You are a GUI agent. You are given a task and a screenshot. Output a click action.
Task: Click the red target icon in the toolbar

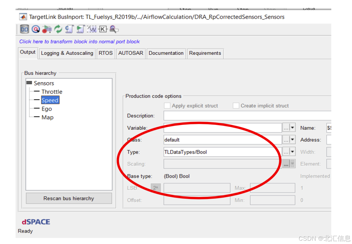[x=36, y=29]
